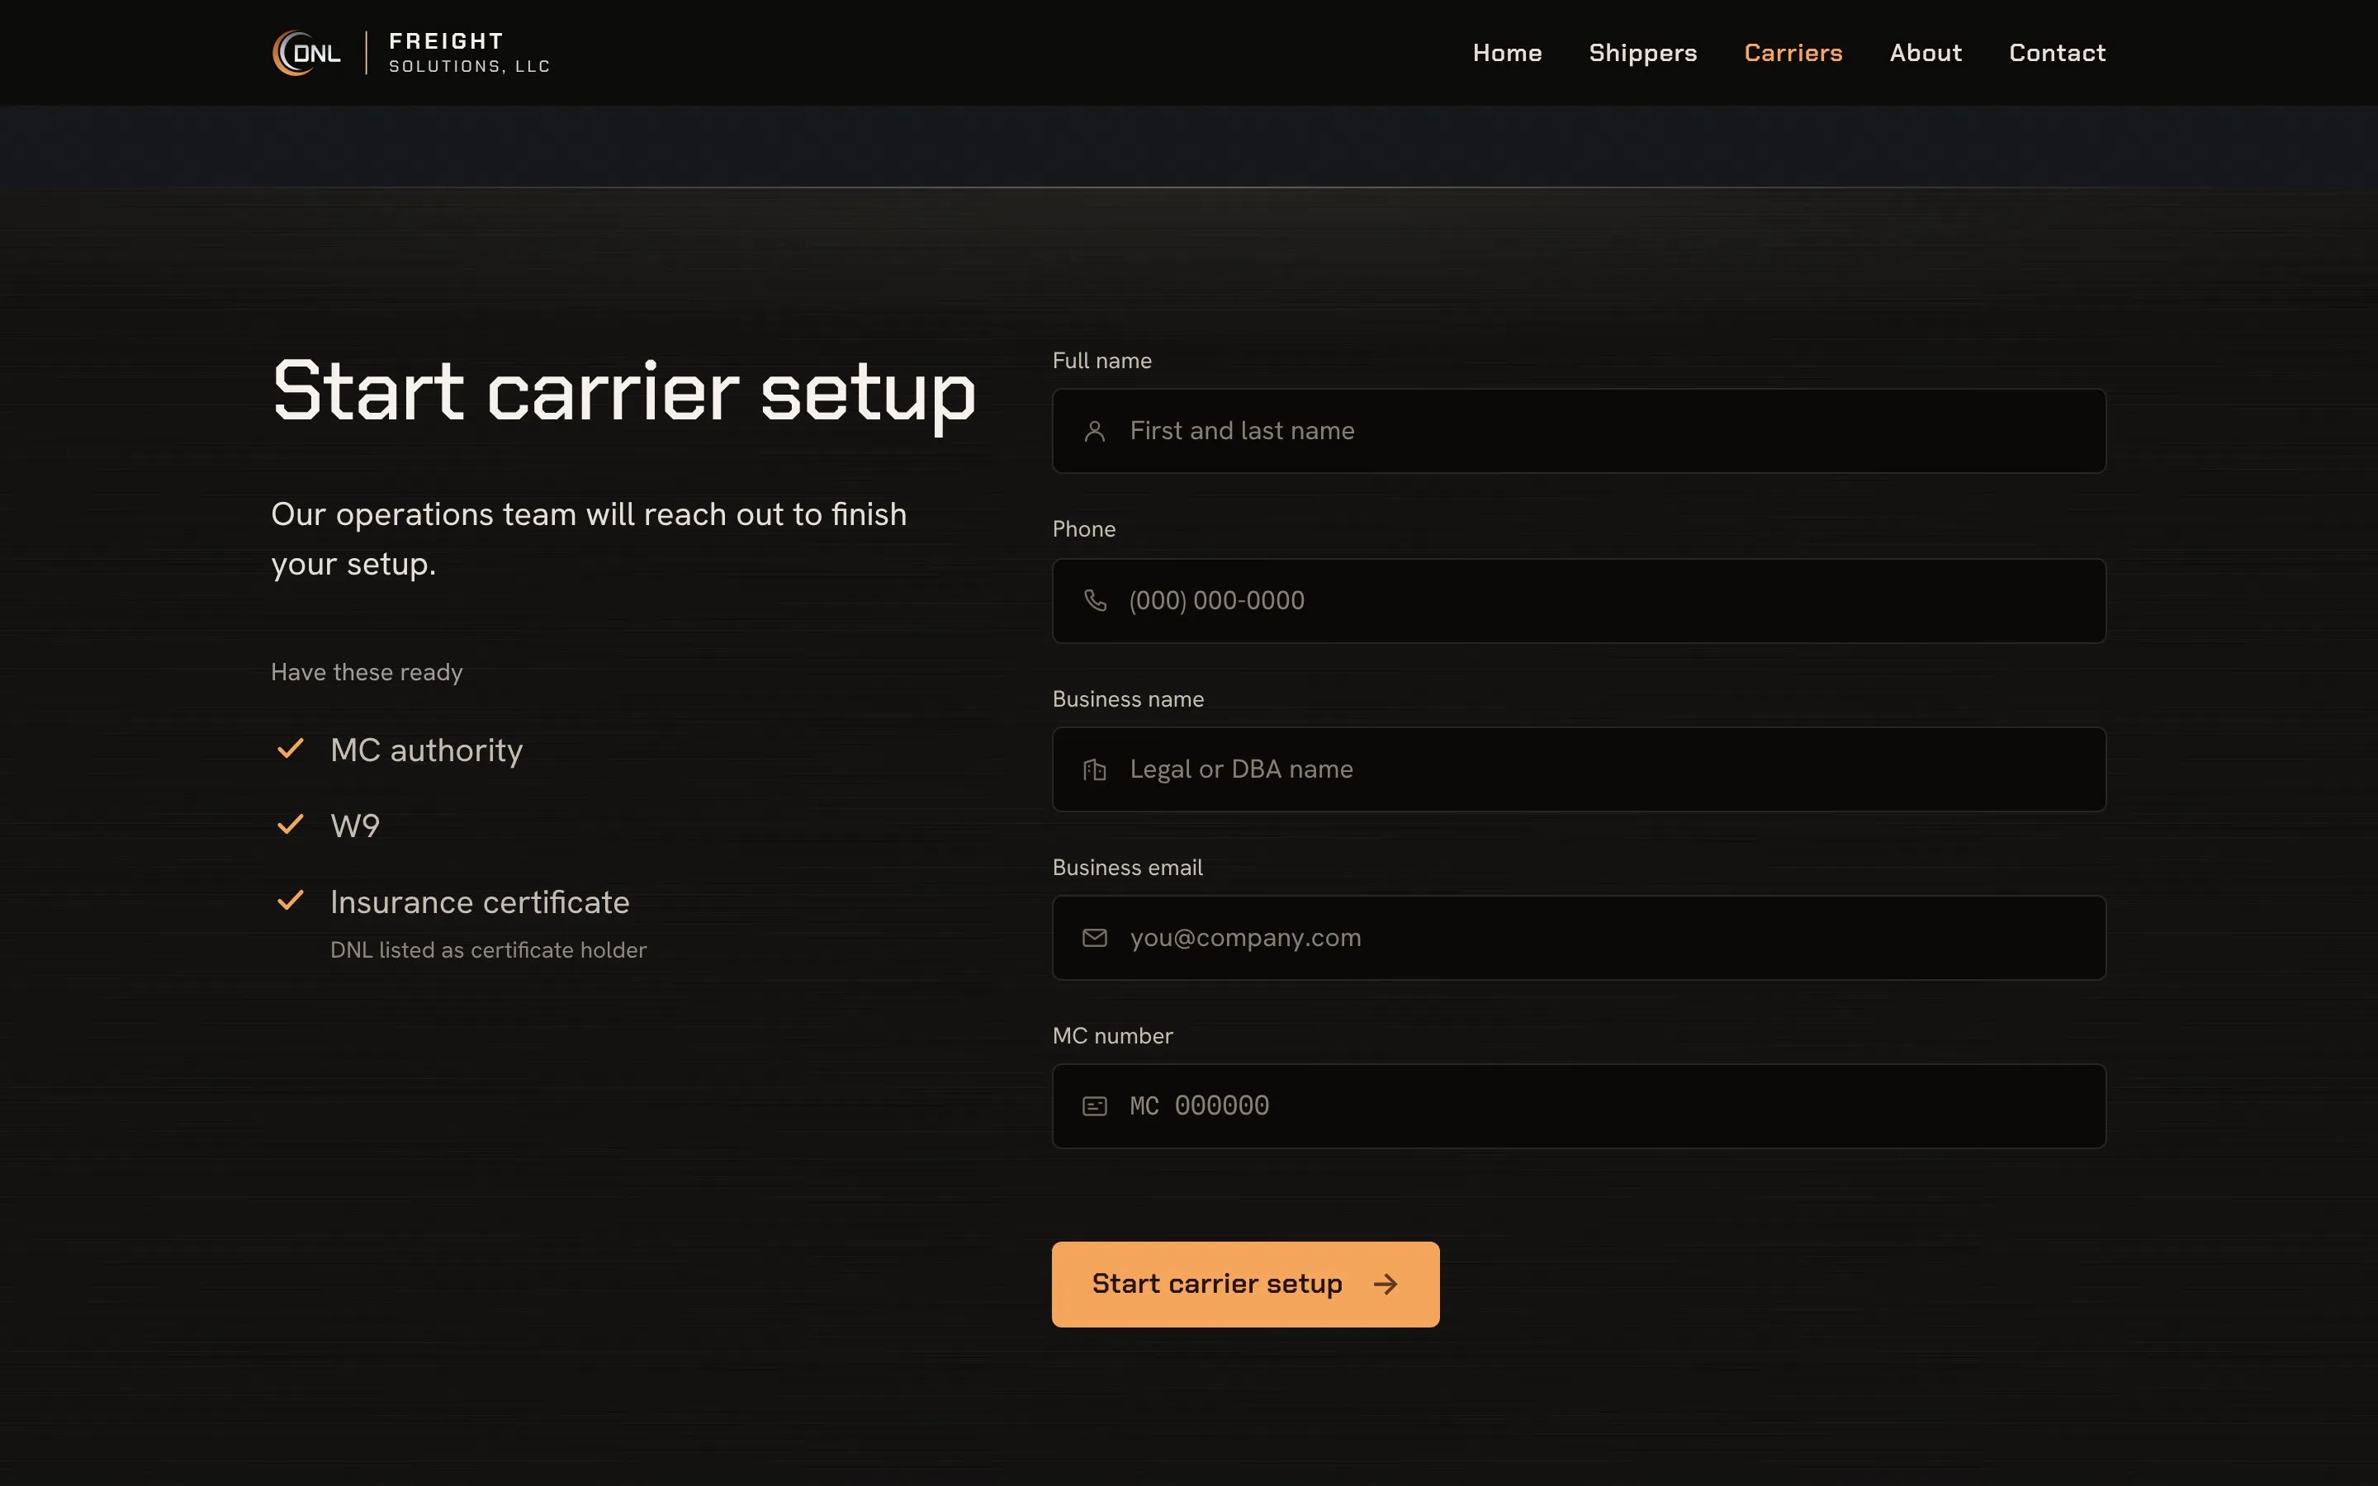Click the checkmark beside Insurance certificate
The height and width of the screenshot is (1486, 2378).
290,900
